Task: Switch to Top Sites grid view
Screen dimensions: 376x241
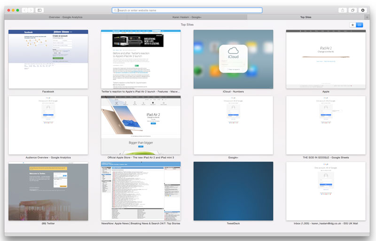Action: 360,25
